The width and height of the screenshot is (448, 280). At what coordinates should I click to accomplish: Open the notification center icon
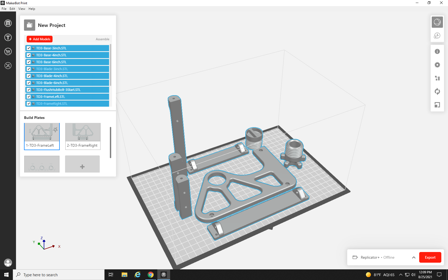(x=439, y=275)
